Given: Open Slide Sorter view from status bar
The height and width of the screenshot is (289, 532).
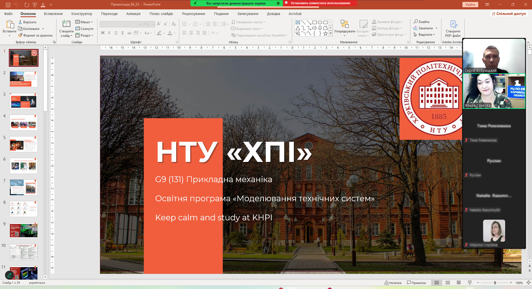Looking at the screenshot, I should click(447, 283).
